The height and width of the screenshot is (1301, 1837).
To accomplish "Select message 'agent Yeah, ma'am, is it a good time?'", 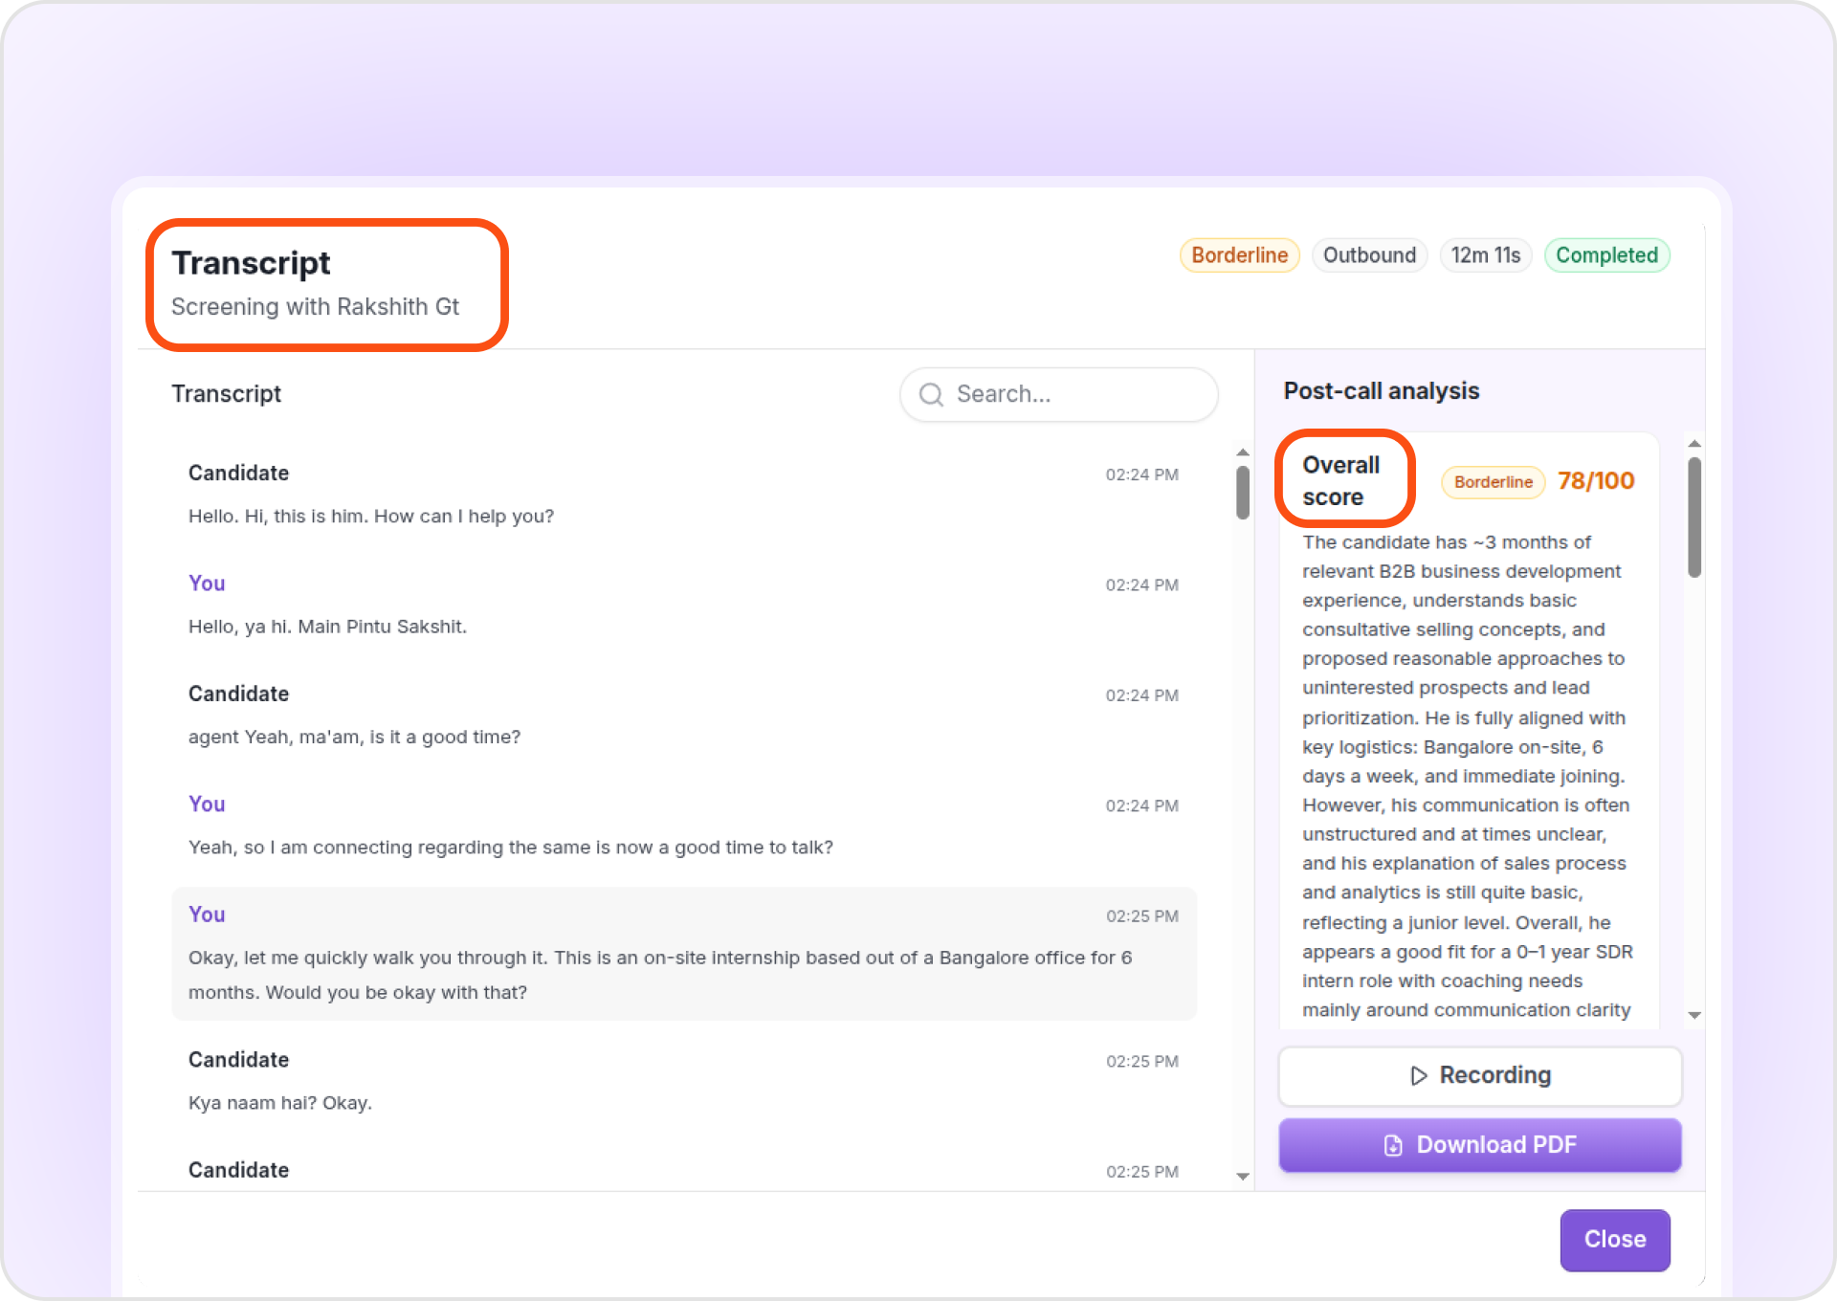I will (355, 737).
